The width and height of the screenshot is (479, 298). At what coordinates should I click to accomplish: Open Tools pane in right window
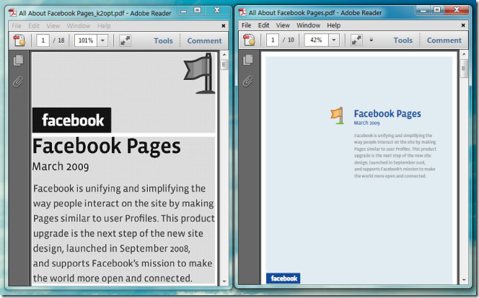coord(403,40)
